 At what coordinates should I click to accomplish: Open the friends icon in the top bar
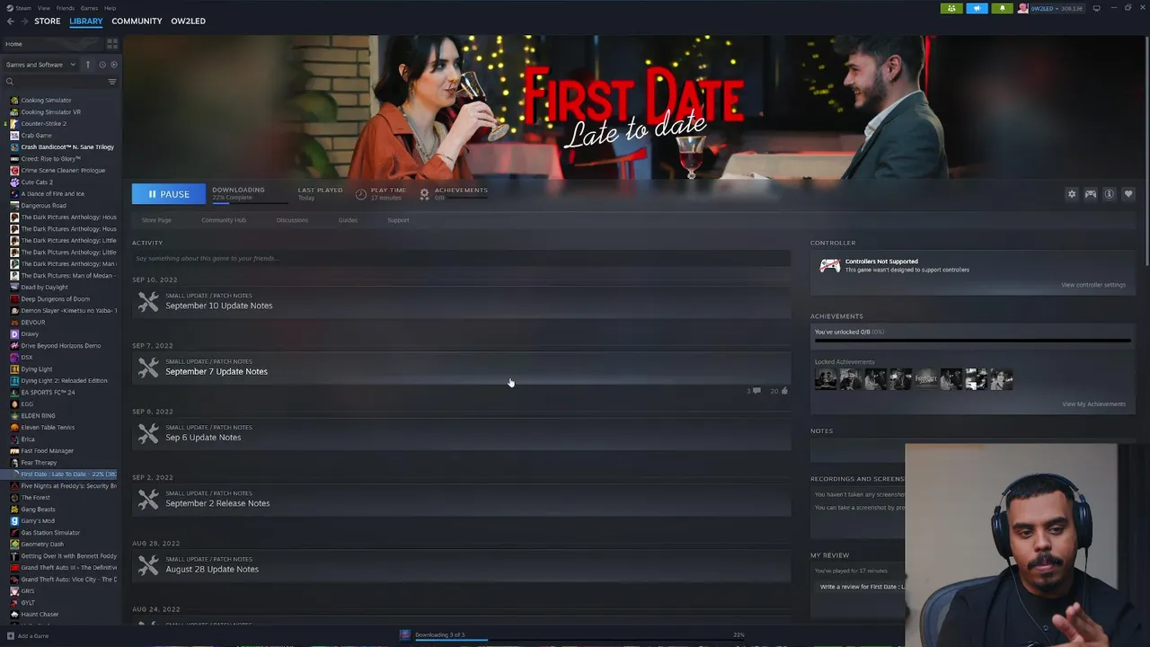pos(951,8)
